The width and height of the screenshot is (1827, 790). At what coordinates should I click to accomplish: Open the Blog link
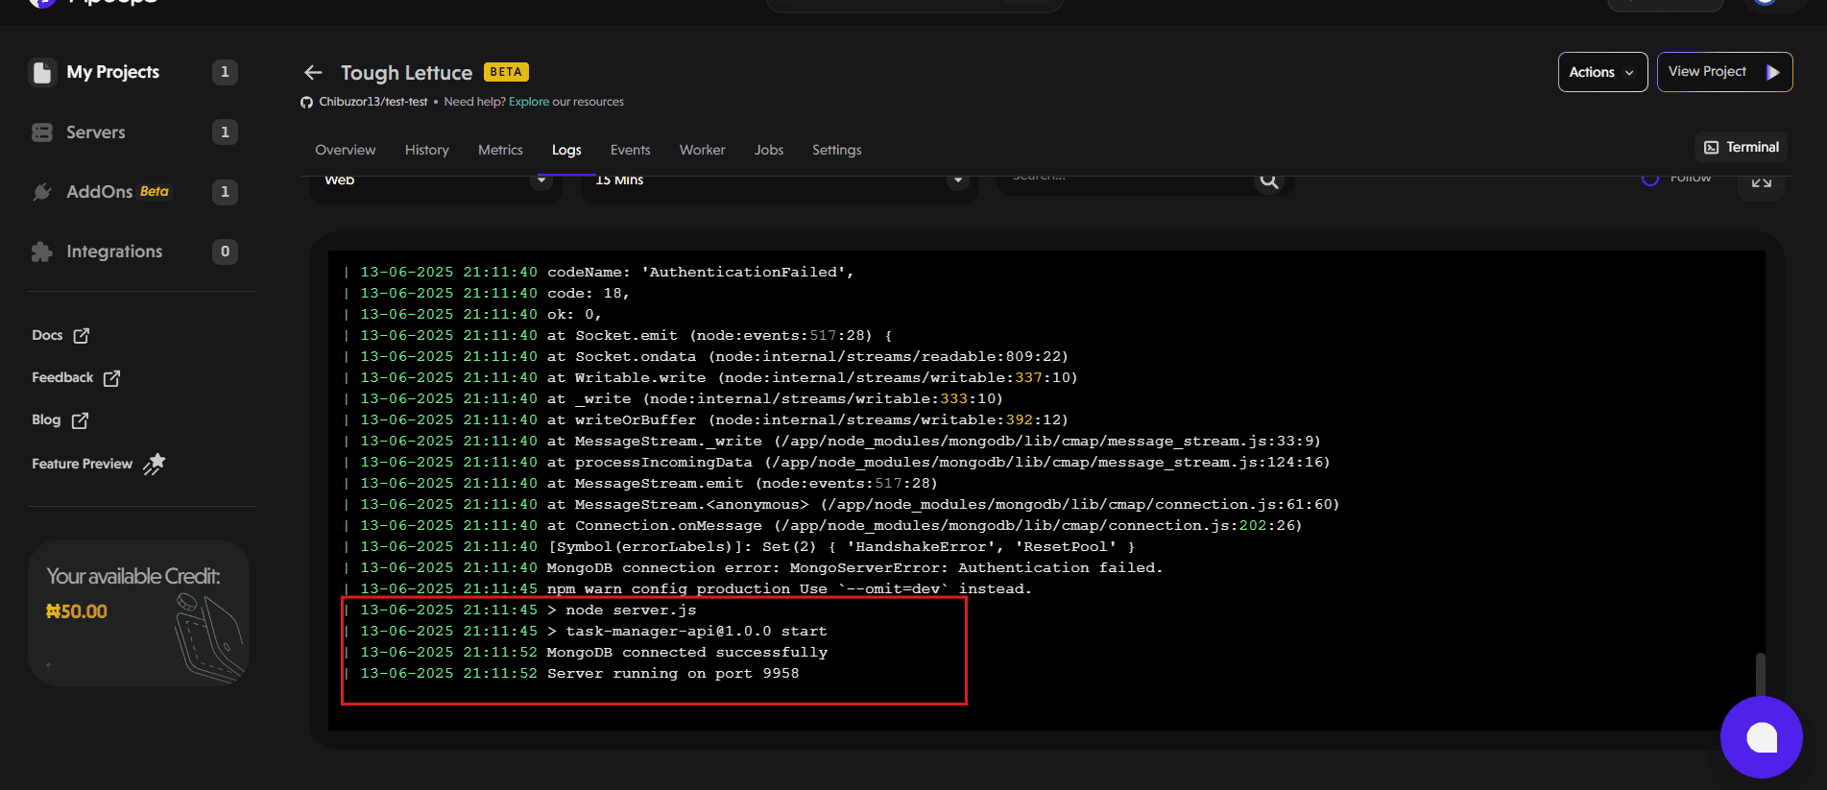point(60,420)
